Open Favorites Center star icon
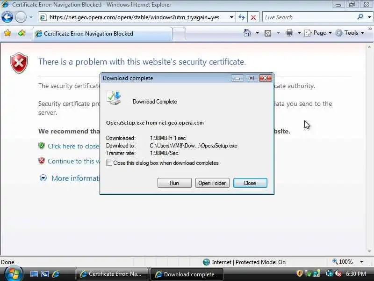The width and height of the screenshot is (374, 281). (7, 33)
